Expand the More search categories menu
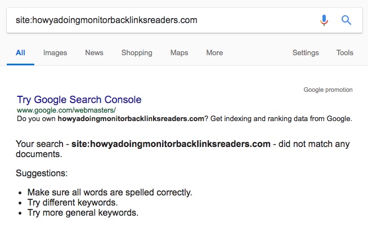The width and height of the screenshot is (368, 245). [214, 52]
